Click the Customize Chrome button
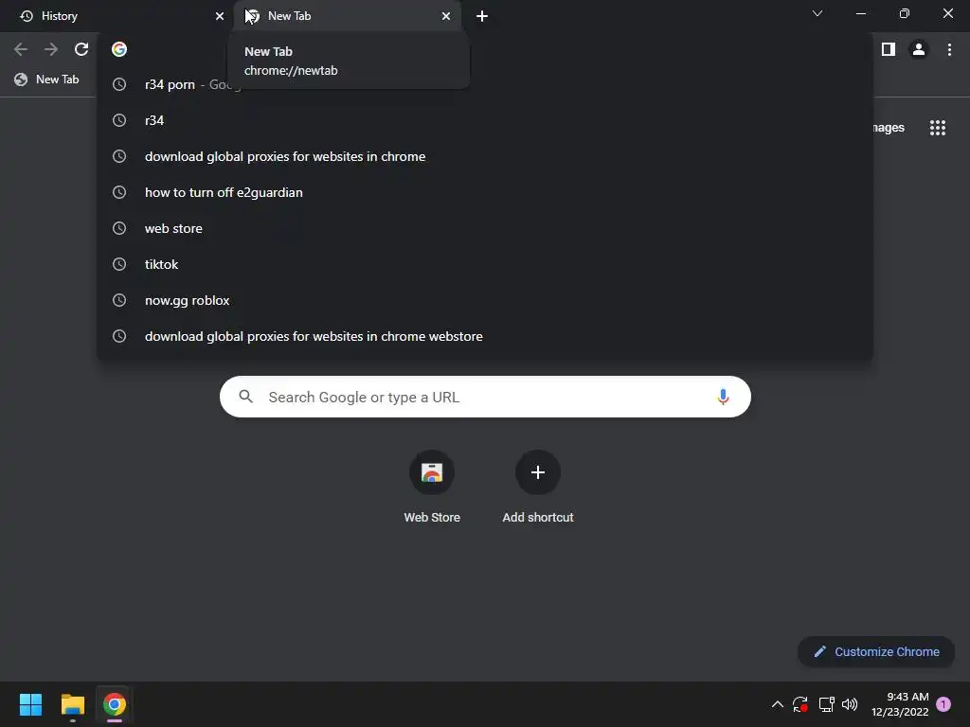The image size is (970, 727). tap(876, 651)
